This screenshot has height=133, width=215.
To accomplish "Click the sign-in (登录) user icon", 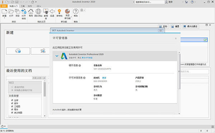I will click(x=166, y=2).
